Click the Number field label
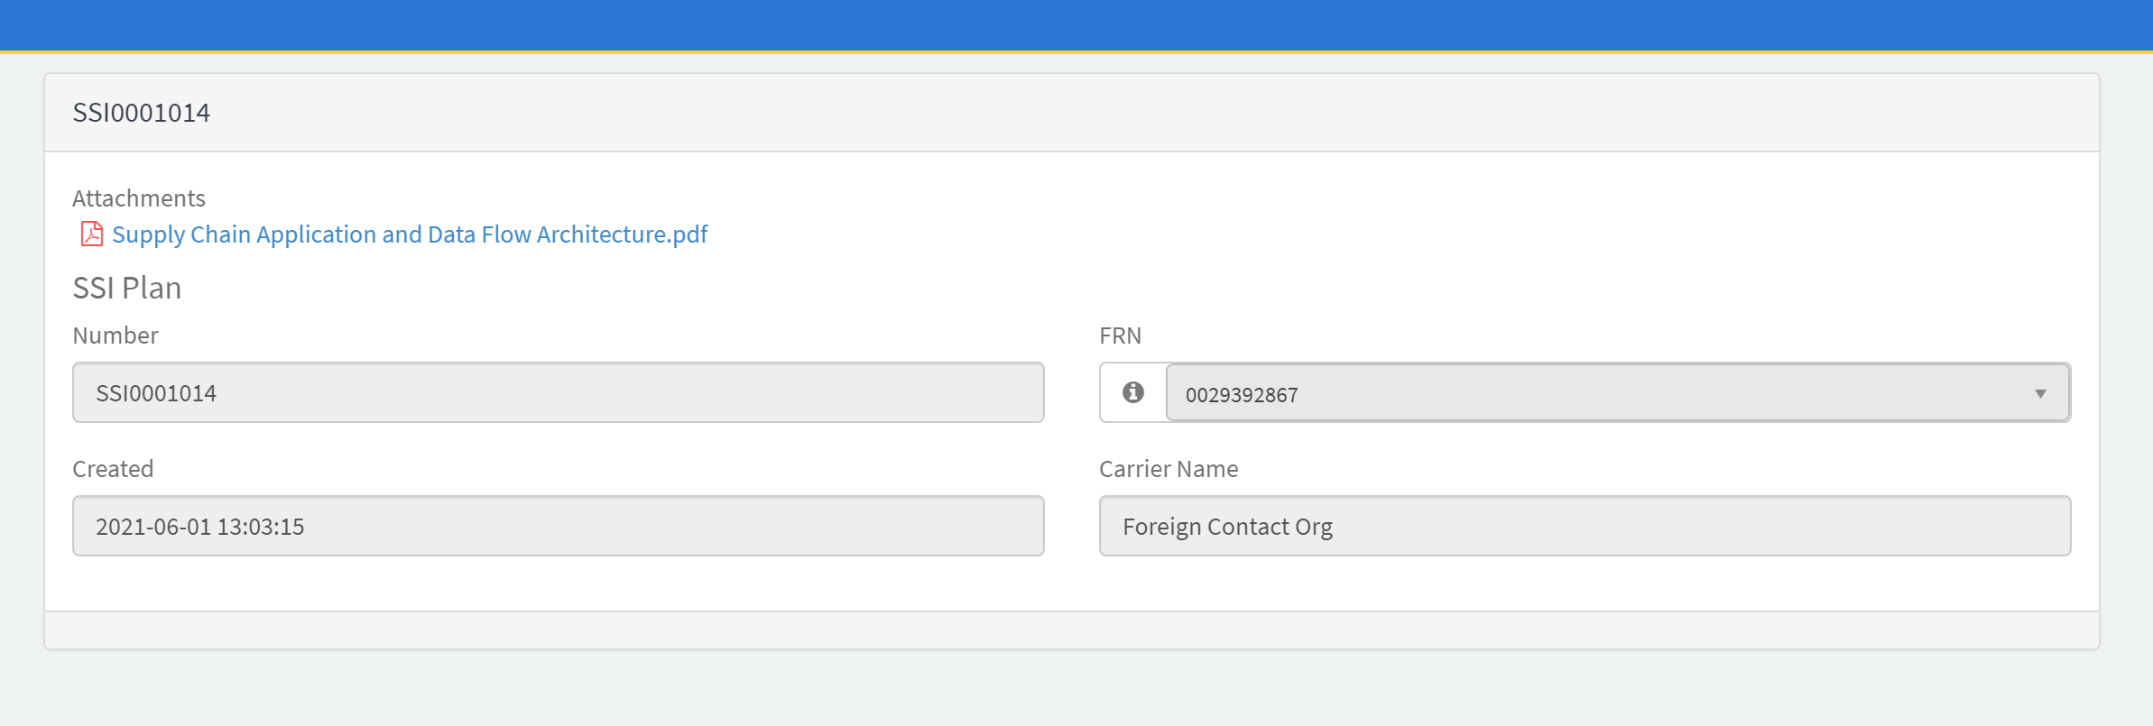Viewport: 2153px width, 726px height. click(116, 335)
